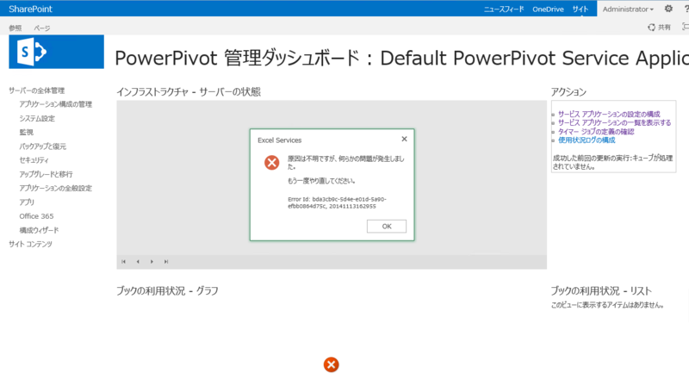Open the サイト link in the top bar

click(580, 9)
